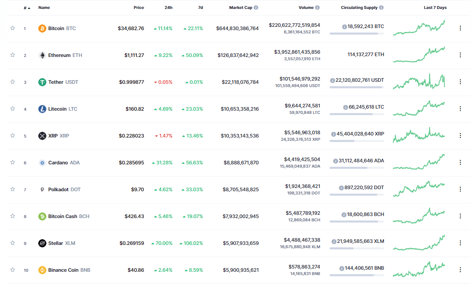Click the Polkadot logo icon
The height and width of the screenshot is (286, 472).
pyautogui.click(x=42, y=190)
